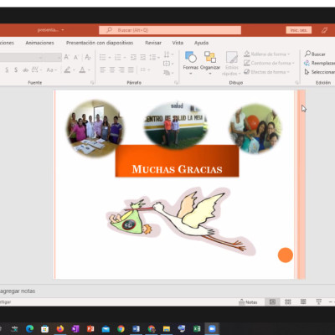
Task: Open the Formas shapes gallery
Action: click(191, 63)
